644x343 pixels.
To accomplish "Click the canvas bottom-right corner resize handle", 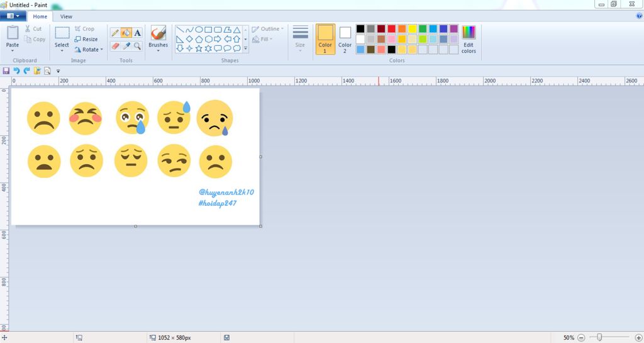I will tap(261, 226).
